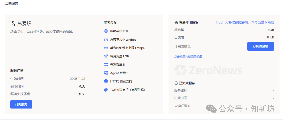The image size is (283, 120).
Task: Click the clock icon beside 已失效服务
Action: point(176,83)
